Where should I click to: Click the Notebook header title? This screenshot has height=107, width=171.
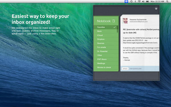point(104,21)
